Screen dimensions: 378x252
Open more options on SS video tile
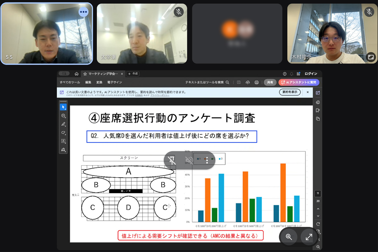click(83, 12)
